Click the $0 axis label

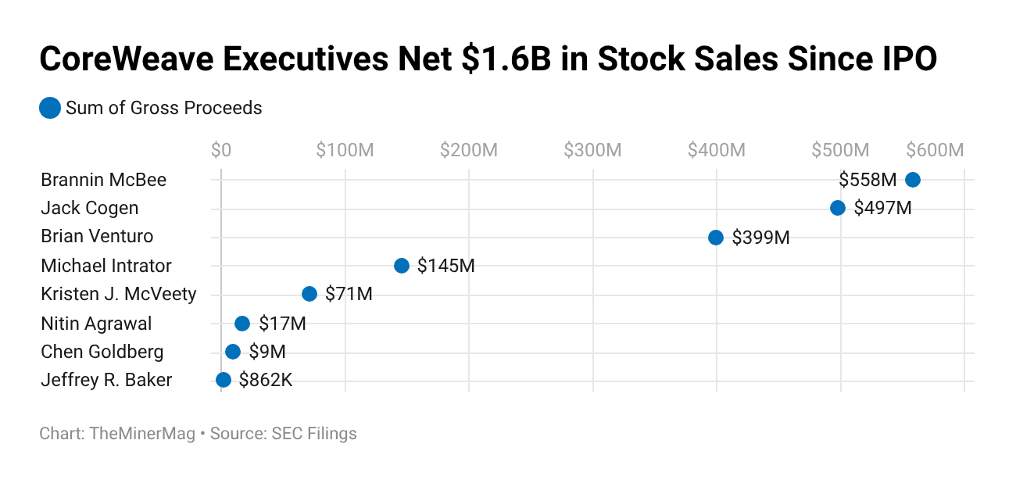click(x=221, y=150)
